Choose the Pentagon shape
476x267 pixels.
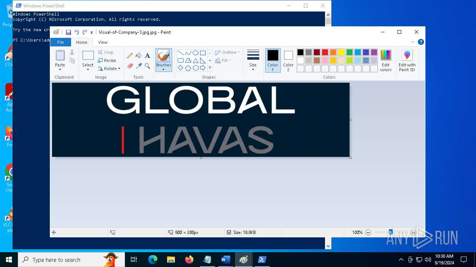pyautogui.click(x=188, y=68)
